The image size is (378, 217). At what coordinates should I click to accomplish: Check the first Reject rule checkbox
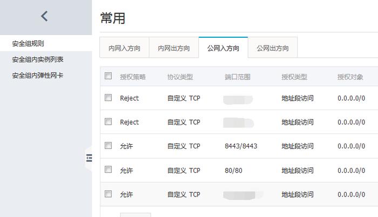click(108, 97)
